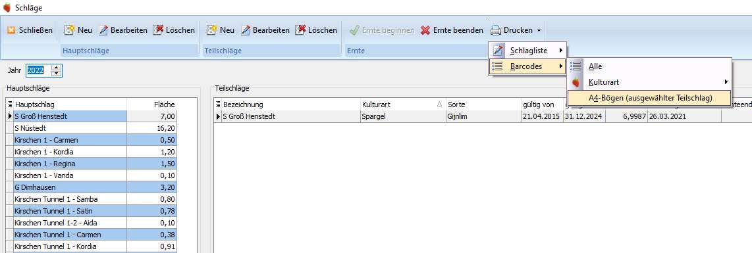
Task: Choose Alle in the Barcodes submenu
Action: (x=649, y=66)
